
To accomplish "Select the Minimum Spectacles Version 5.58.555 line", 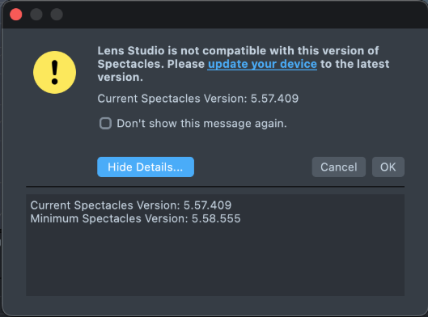I will coord(135,218).
